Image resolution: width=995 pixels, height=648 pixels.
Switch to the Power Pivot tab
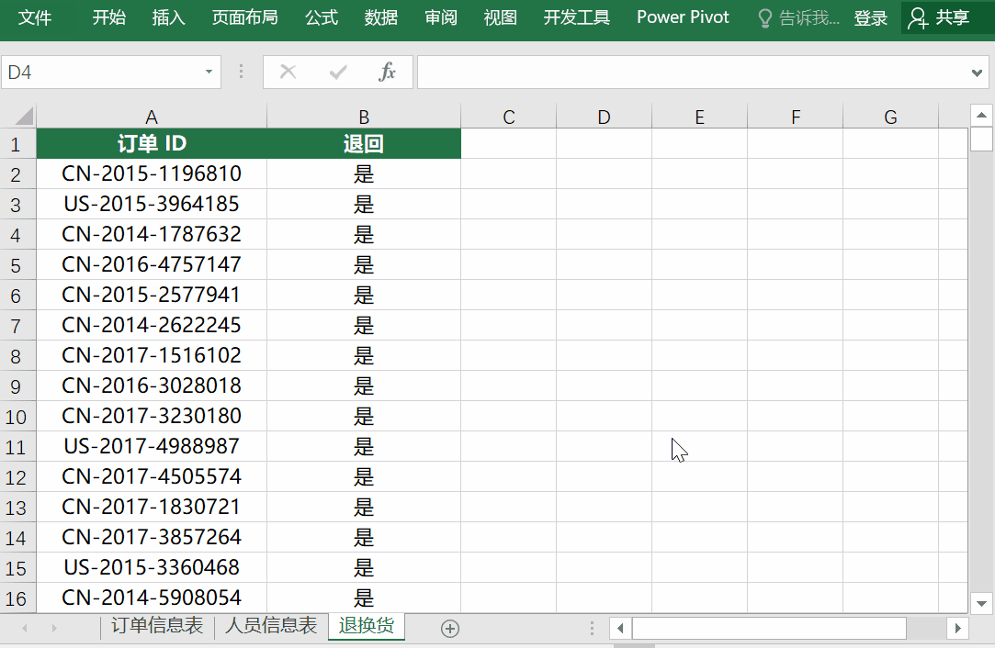click(x=683, y=17)
